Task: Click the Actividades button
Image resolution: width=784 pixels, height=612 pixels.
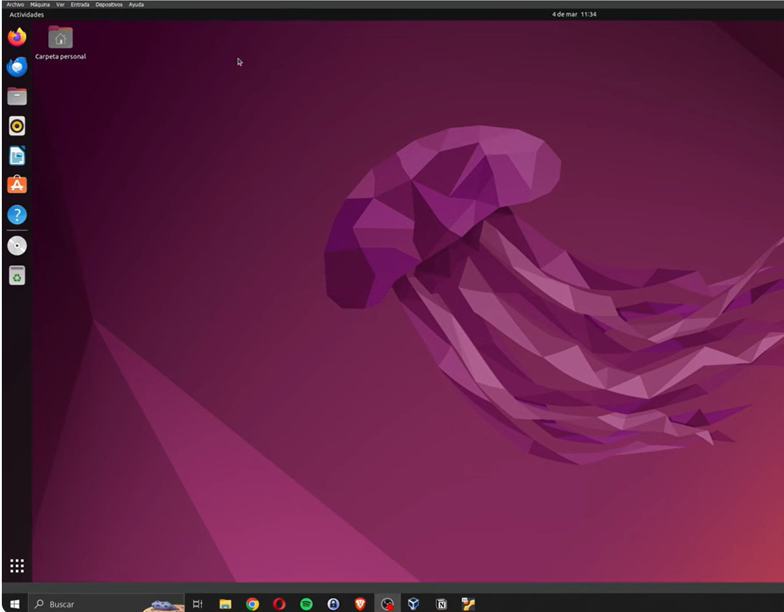Action: tap(26, 14)
